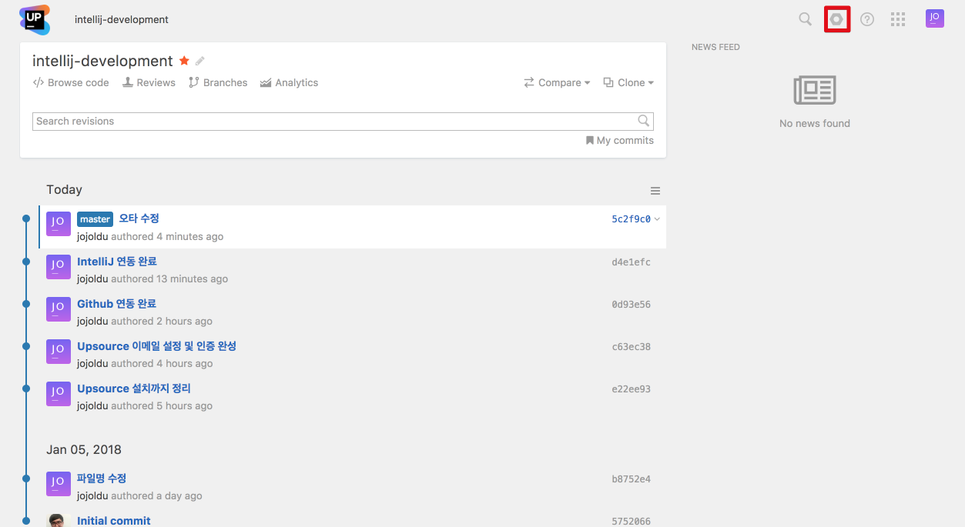Screen dimensions: 965x527
Task: Click author avatar on 'Upsource 이메일 설정' commit
Action: tap(59, 352)
